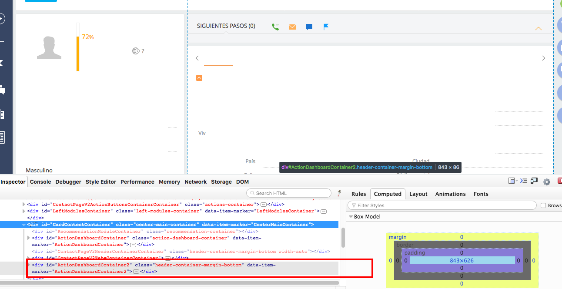Open the Performance tab
Viewport: 562px width, 289px height.
click(x=137, y=181)
